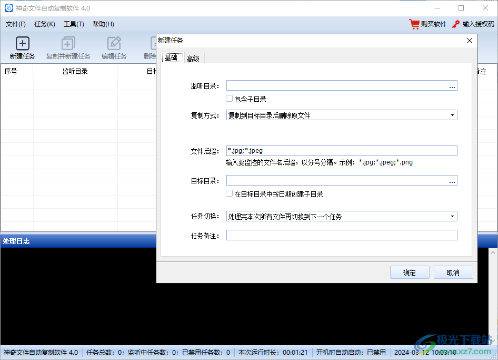Click the 编辑任务 toolbar icon
Screen dimensions: 498x360
click(114, 44)
